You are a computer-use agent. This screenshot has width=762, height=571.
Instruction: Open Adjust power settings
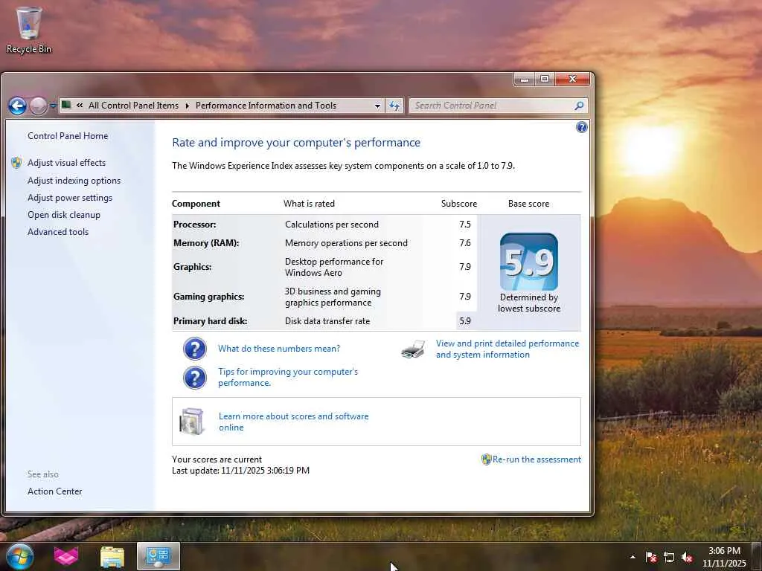69,198
